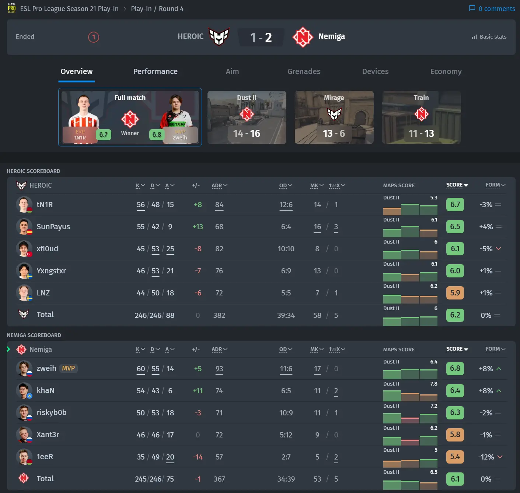Sort Nemiga scoreboard by ADR column
The height and width of the screenshot is (493, 520).
click(219, 350)
